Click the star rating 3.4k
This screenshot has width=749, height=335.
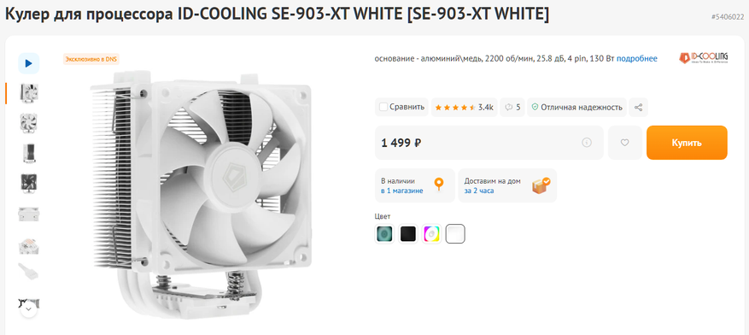465,107
